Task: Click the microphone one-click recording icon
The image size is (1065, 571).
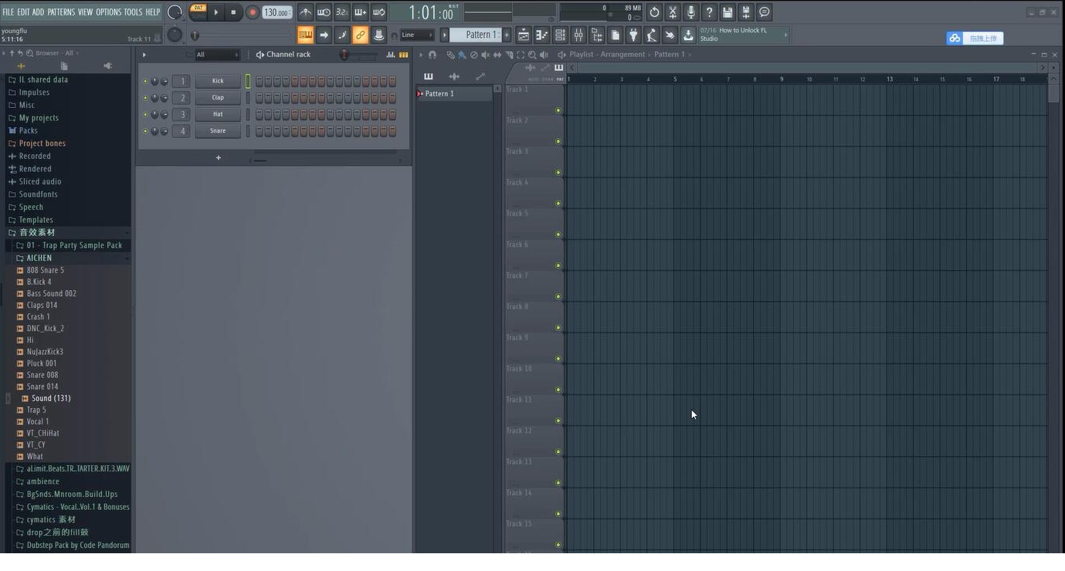Action: coord(691,12)
